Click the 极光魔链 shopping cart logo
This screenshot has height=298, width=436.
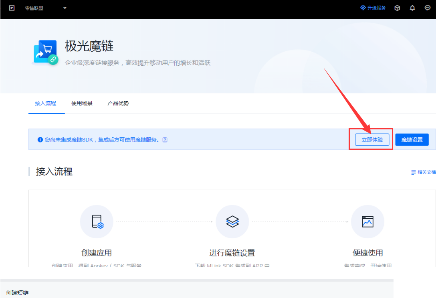[x=46, y=52]
